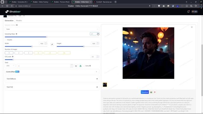Remove the uploaded file with the X beside its name
The width and height of the screenshot is (203, 114).
coord(24,16)
